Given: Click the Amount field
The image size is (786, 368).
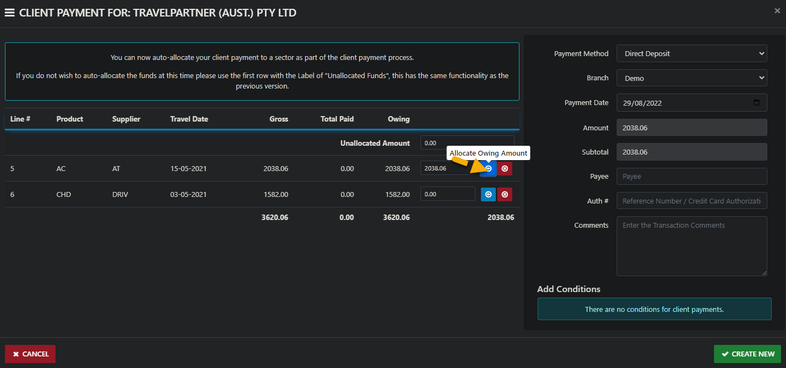Looking at the screenshot, I should point(691,128).
